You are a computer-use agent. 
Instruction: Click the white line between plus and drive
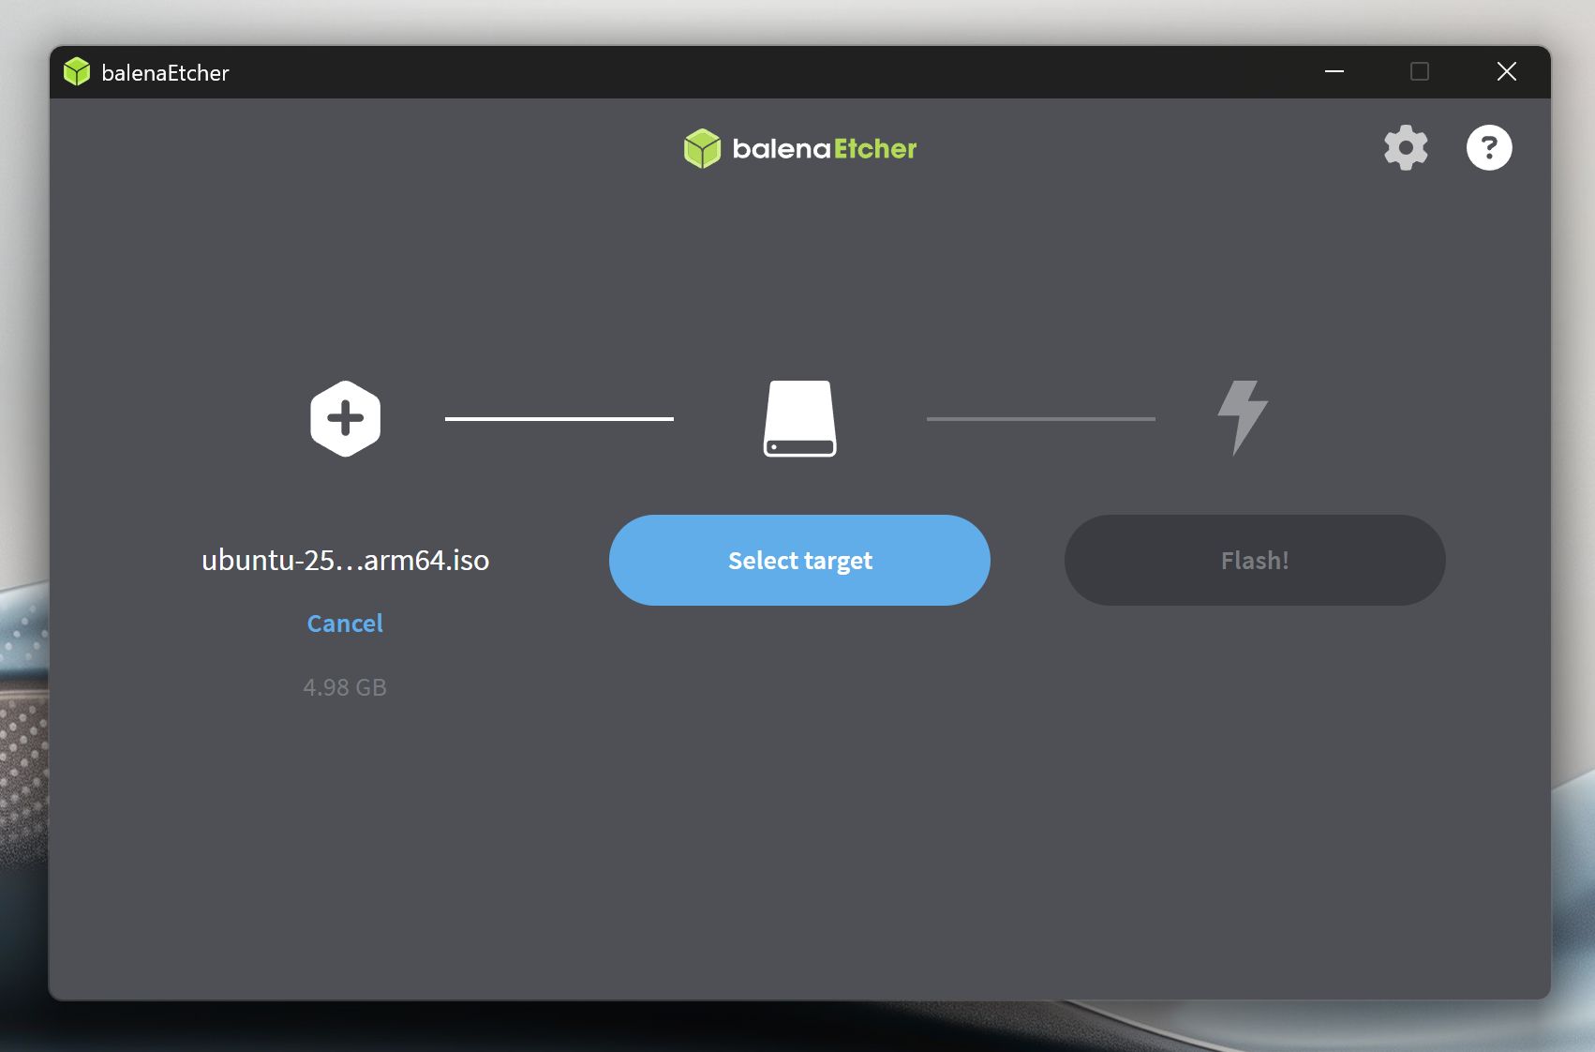559,418
